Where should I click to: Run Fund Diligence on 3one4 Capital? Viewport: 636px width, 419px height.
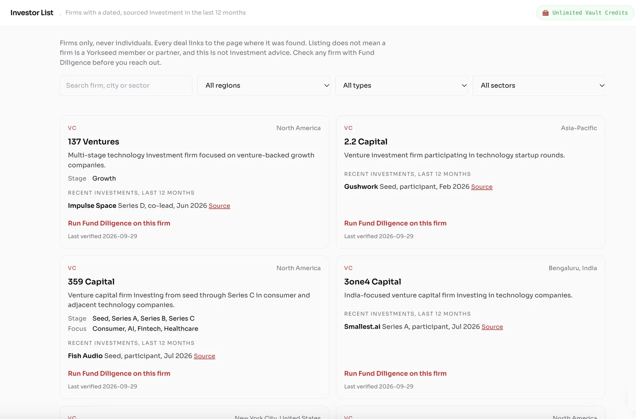[395, 374]
